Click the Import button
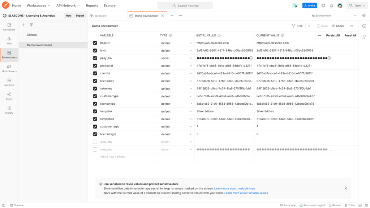 [x=80, y=16]
